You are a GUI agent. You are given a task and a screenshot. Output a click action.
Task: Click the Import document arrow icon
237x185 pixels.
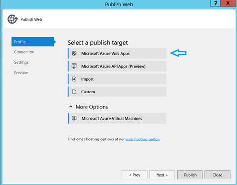[x=74, y=79]
